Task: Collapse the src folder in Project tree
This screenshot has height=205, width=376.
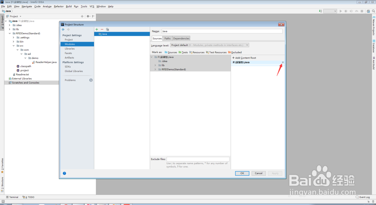Action: click(14, 46)
